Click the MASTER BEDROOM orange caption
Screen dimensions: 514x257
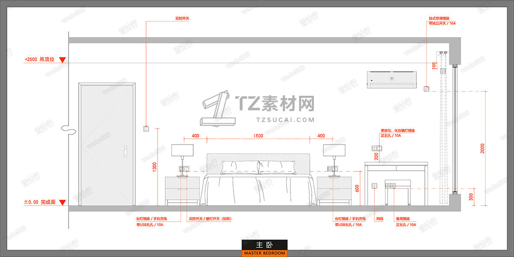click(264, 253)
